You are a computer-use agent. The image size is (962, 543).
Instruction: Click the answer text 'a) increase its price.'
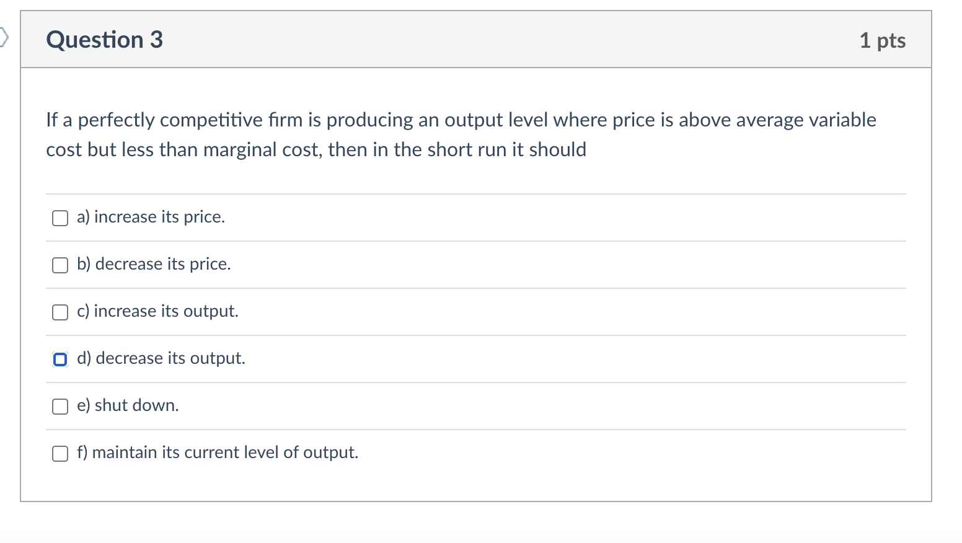pos(151,217)
